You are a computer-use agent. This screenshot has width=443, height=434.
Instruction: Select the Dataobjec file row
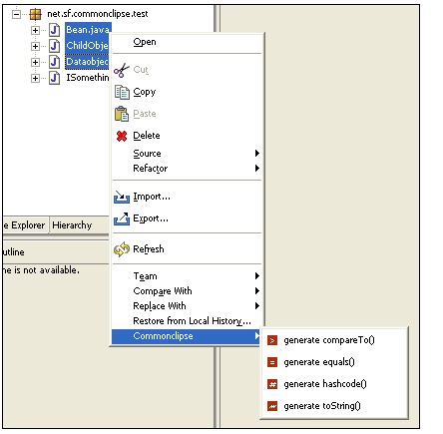pyautogui.click(x=87, y=62)
